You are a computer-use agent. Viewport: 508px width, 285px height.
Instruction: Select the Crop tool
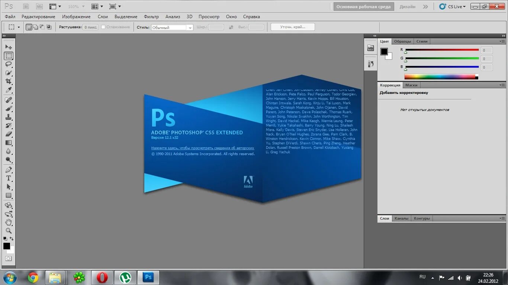(x=9, y=82)
